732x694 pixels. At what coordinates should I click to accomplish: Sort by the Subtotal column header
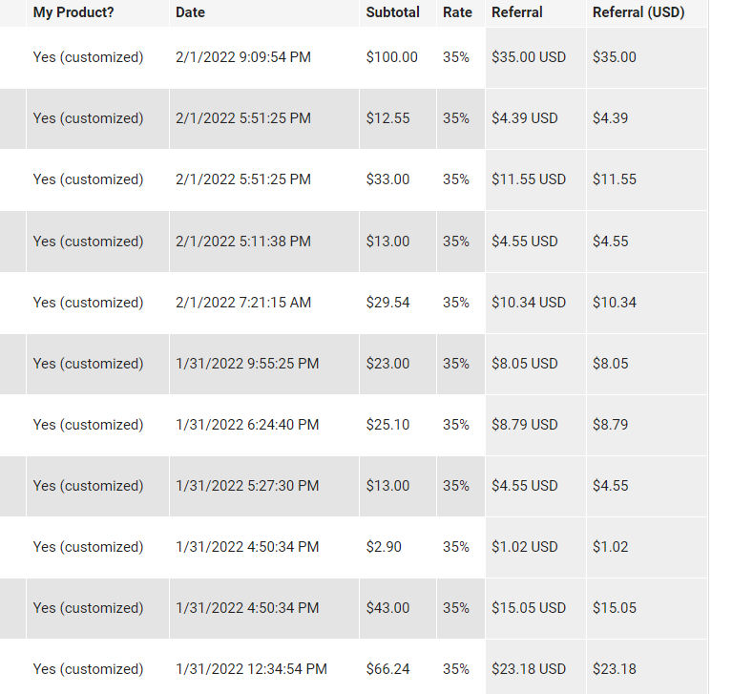coord(392,12)
